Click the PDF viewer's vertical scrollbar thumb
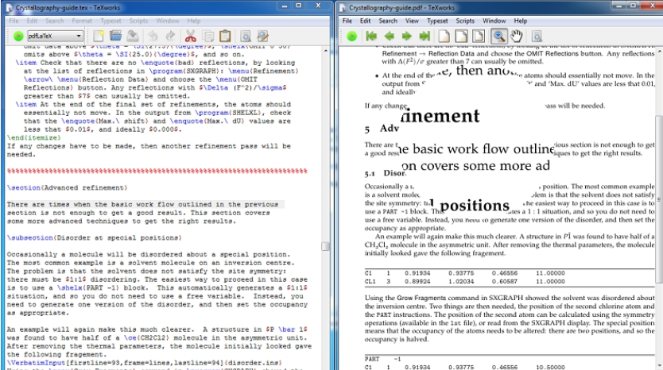This screenshot has height=370, width=663. coord(659,199)
